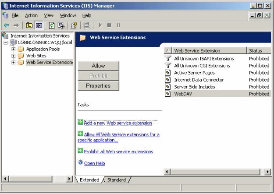Click the Properties button
The height and width of the screenshot is (194, 274).
pyautogui.click(x=98, y=86)
